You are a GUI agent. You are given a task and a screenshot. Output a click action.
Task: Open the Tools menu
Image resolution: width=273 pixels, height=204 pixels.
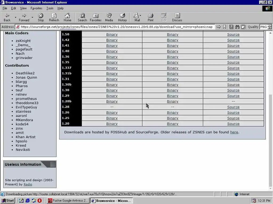click(50, 8)
